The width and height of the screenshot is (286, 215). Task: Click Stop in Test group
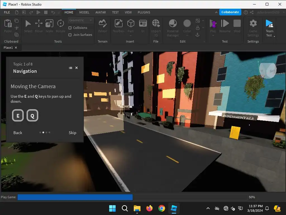[x=237, y=24]
